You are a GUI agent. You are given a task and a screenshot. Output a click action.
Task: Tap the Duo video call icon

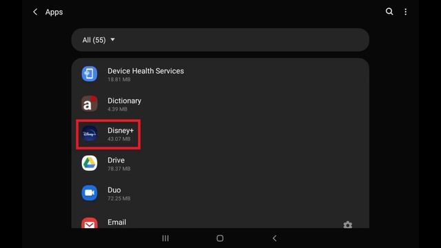tap(90, 193)
